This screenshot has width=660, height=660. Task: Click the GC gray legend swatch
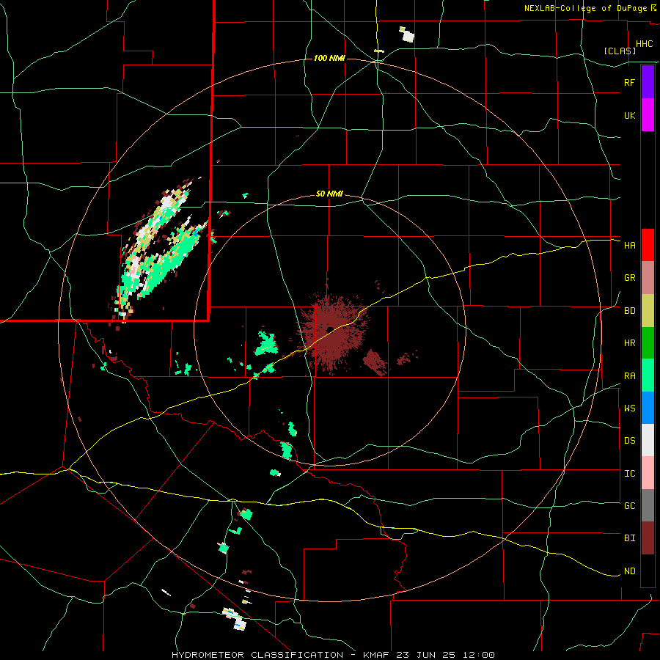pos(648,505)
